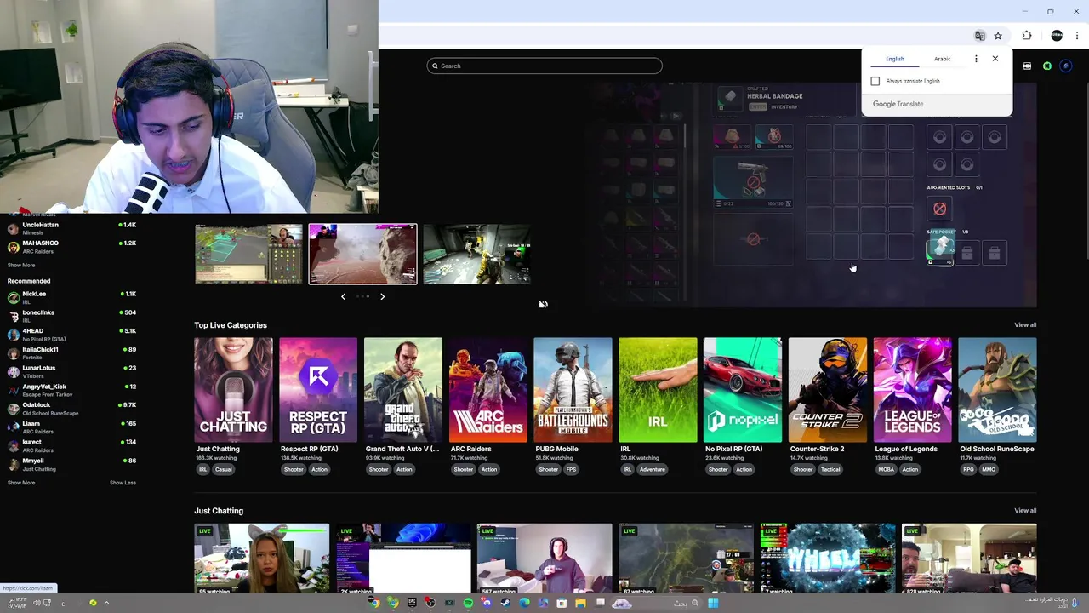
Task: Open AngryVet_Kick avatar in sidebar
Action: (13, 390)
